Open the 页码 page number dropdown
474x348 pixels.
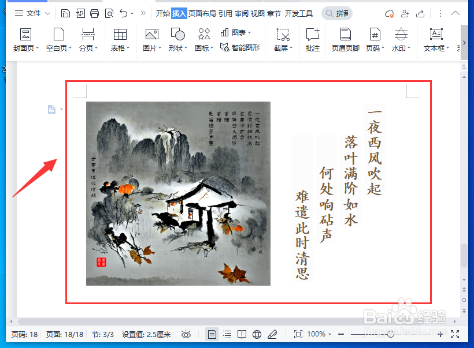point(375,40)
